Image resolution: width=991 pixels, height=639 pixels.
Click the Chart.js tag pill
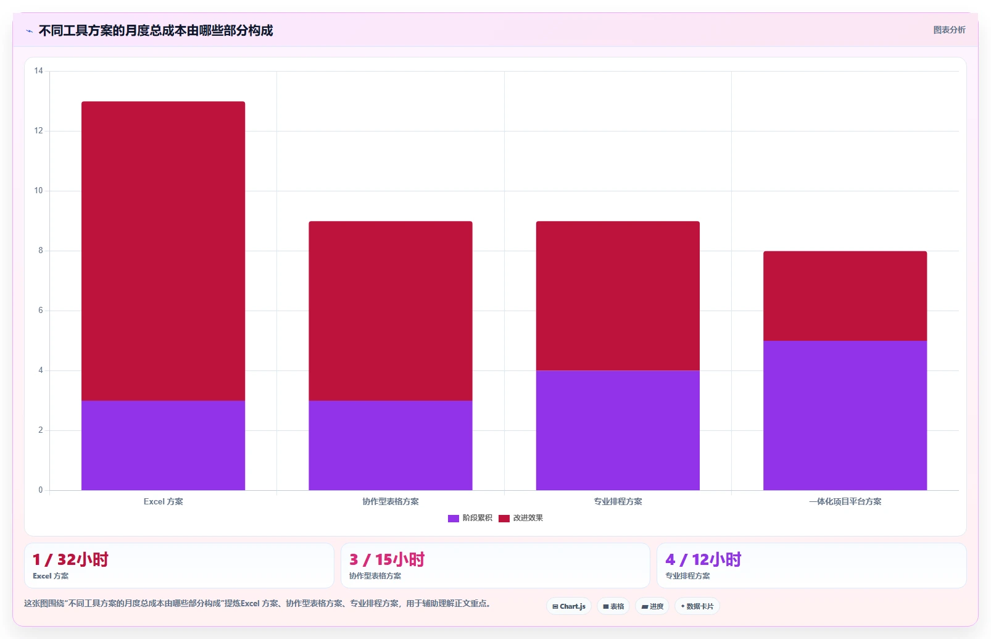569,606
